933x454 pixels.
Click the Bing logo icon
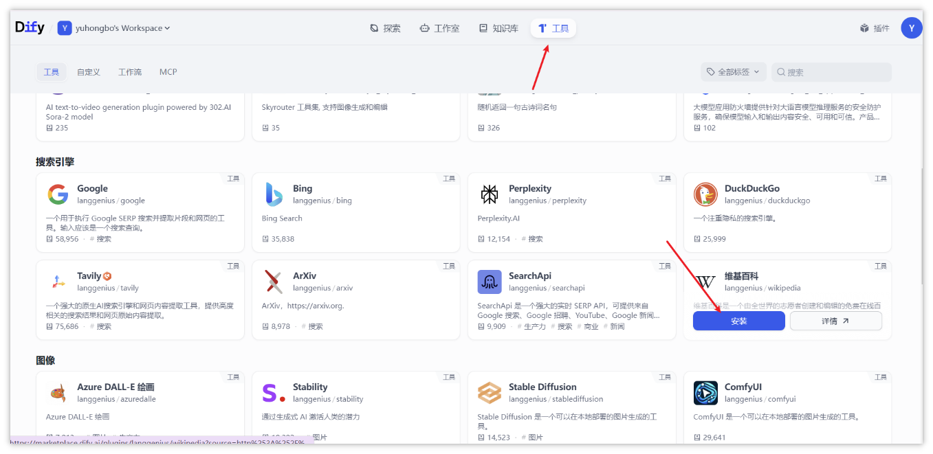tap(274, 194)
